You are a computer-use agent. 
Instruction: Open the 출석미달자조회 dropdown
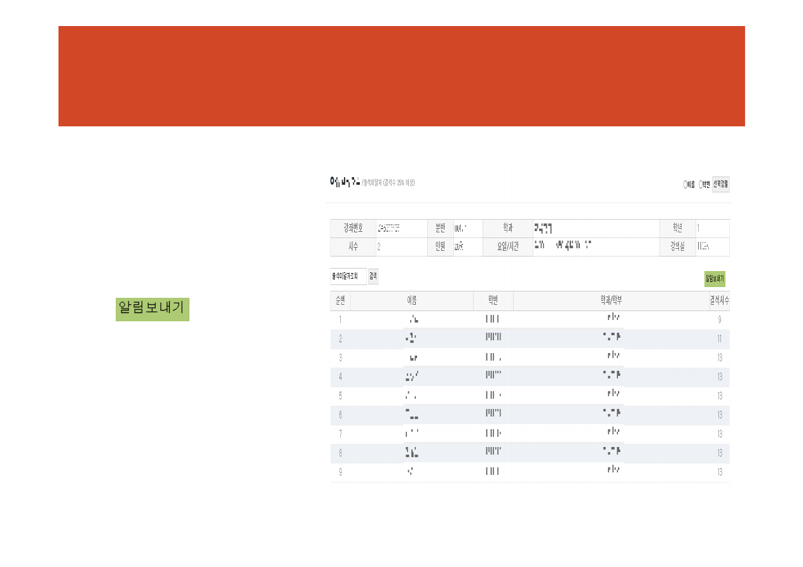(348, 276)
